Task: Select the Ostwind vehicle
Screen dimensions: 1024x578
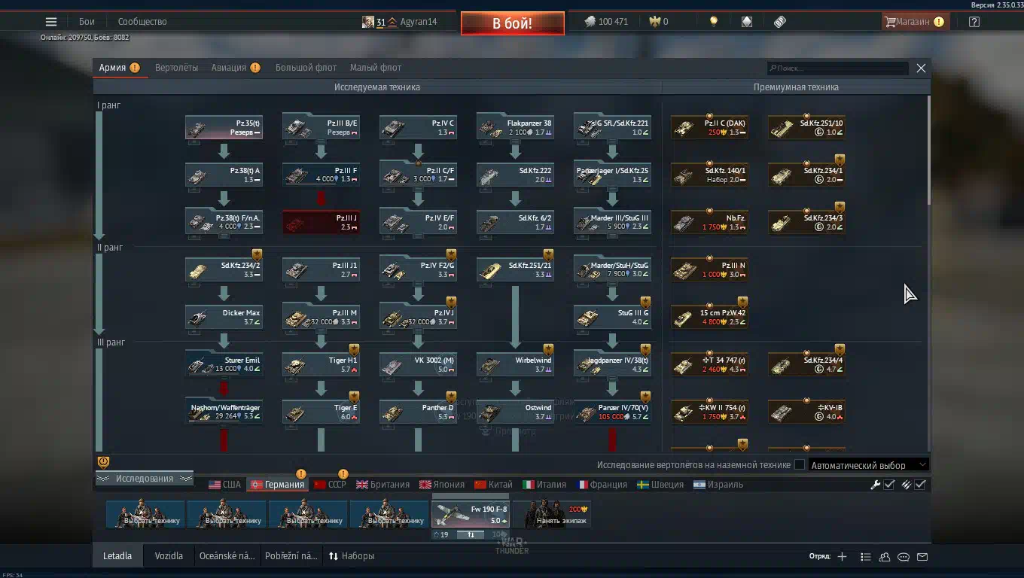Action: (x=515, y=412)
